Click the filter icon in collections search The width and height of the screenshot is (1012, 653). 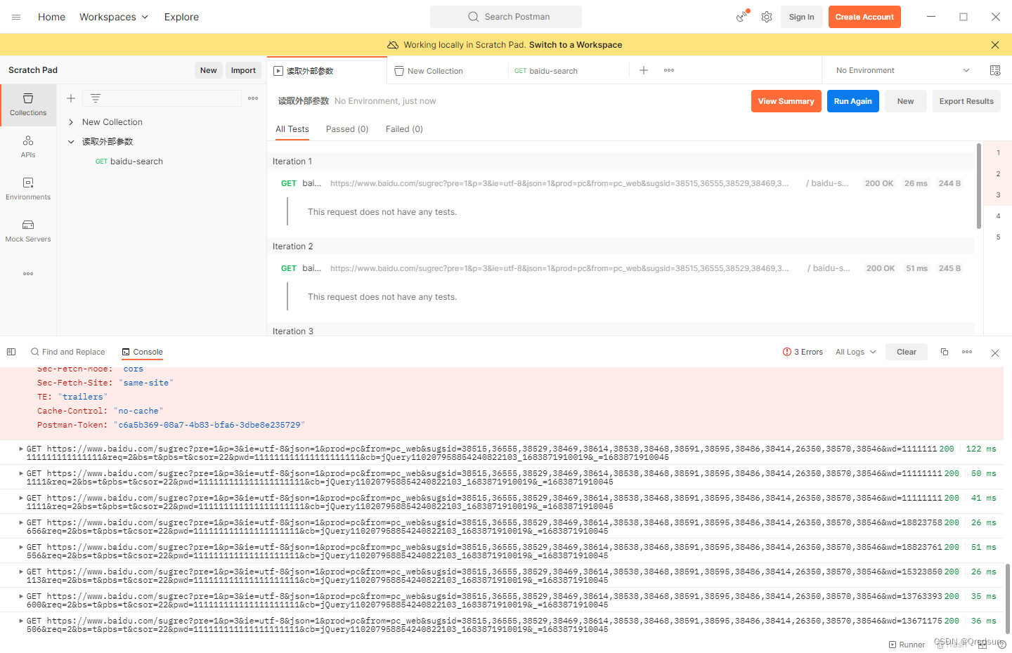[x=96, y=98]
